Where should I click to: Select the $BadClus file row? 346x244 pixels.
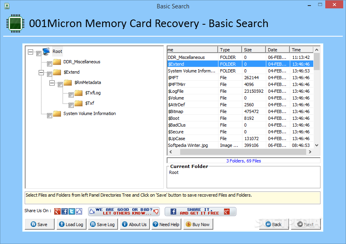point(240,125)
